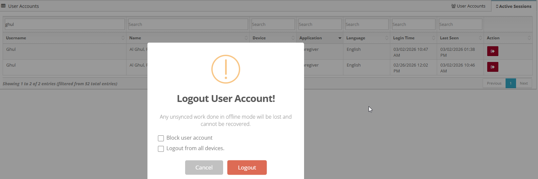Click logout icon for 12:02 PM session row
538x179 pixels.
(492, 67)
